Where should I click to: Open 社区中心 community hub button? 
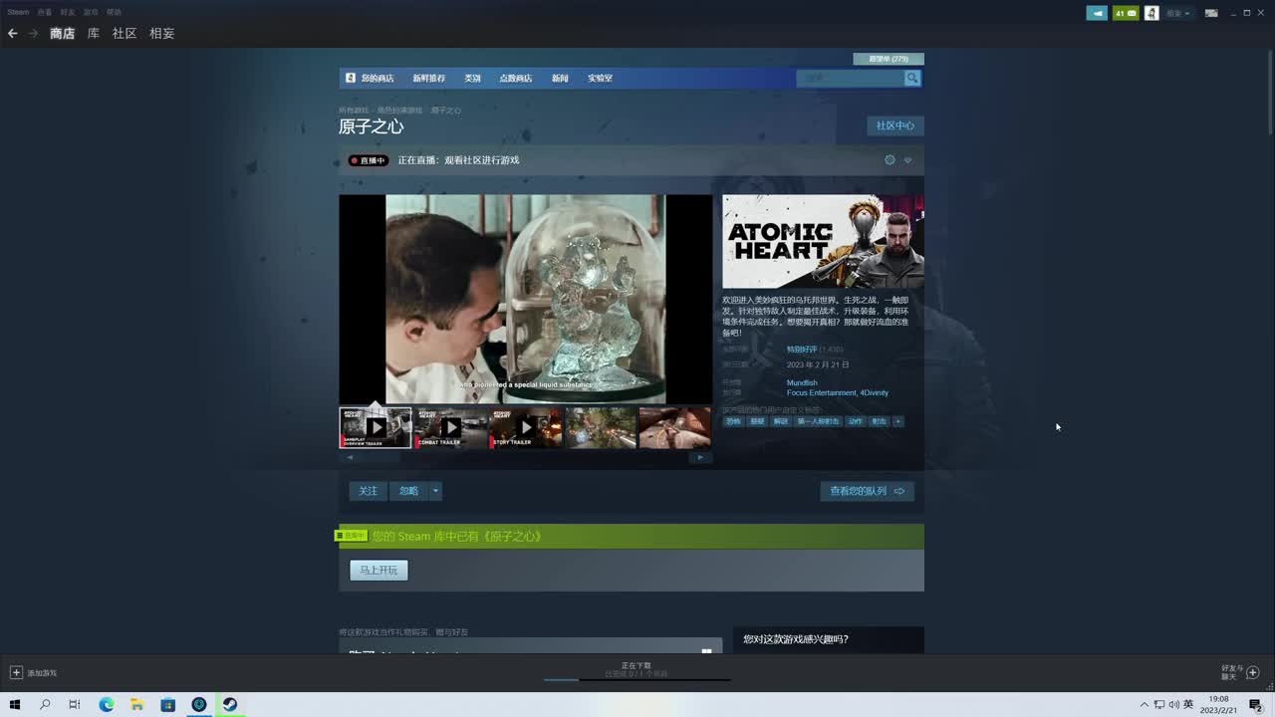pyautogui.click(x=895, y=125)
